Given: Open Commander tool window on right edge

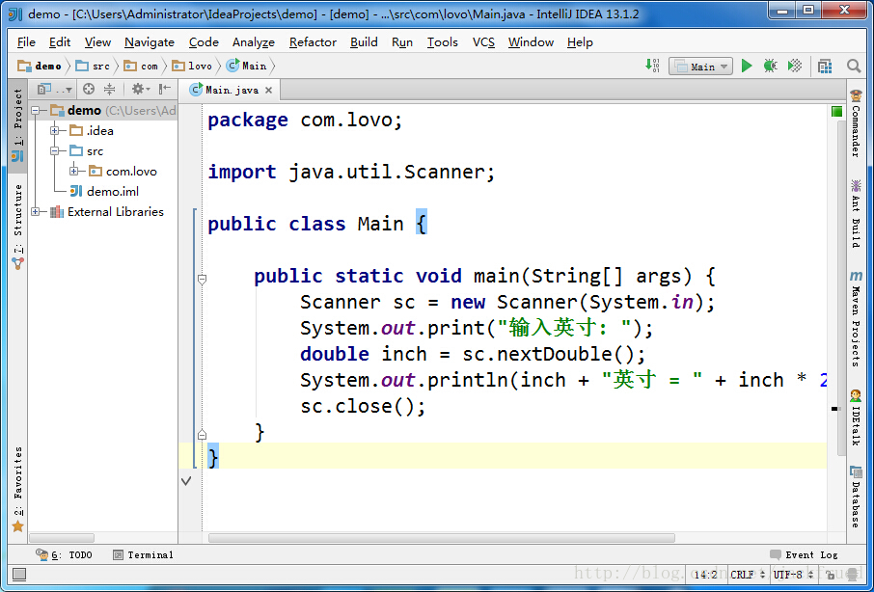Looking at the screenshot, I should (x=856, y=123).
